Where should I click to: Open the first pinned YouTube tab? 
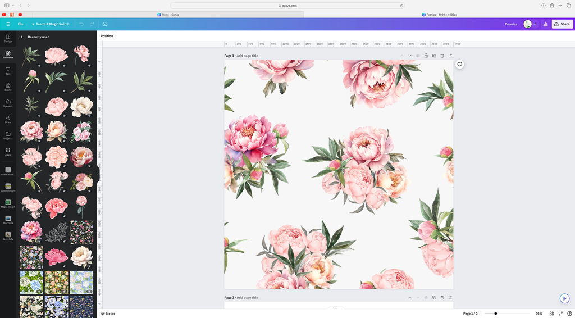pyautogui.click(x=4, y=15)
